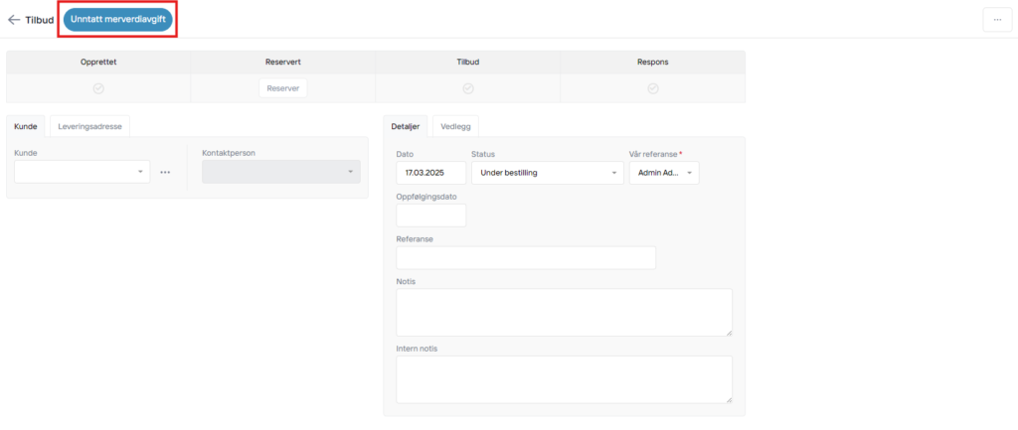This screenshot has width=1018, height=430.
Task: Expand the Kunde dropdown
Action: coord(82,172)
